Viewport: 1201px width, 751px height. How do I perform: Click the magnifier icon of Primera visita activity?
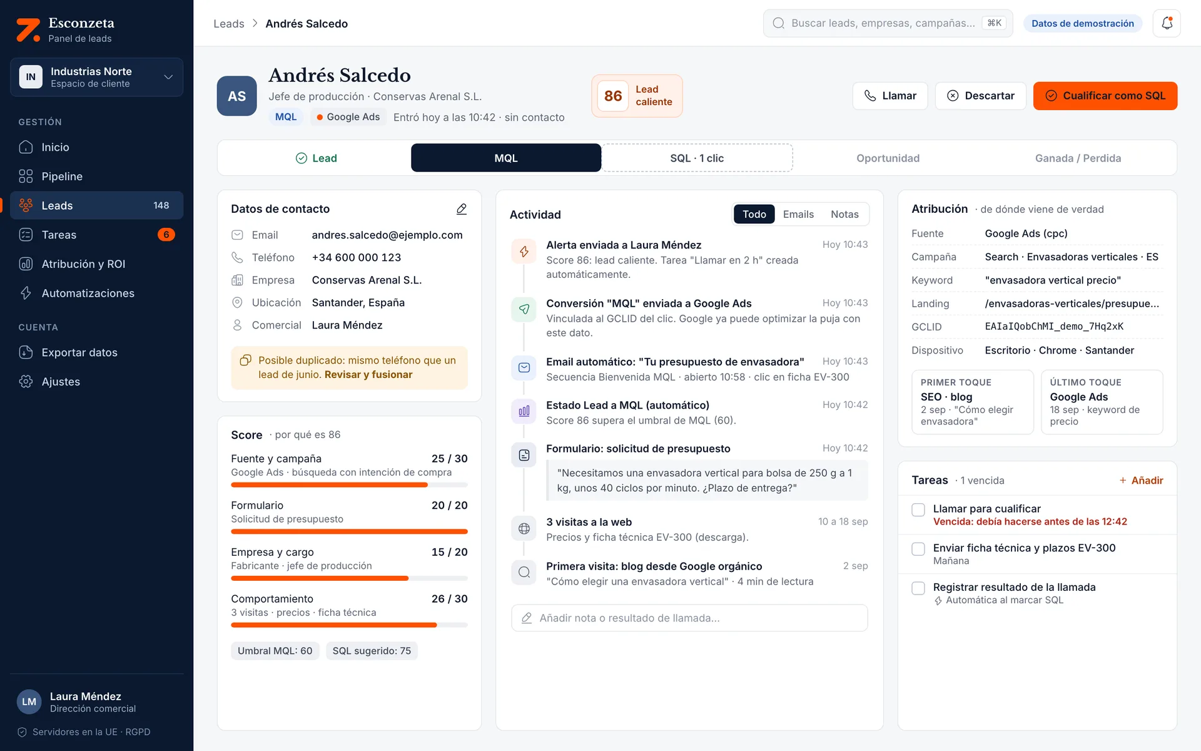pos(524,572)
